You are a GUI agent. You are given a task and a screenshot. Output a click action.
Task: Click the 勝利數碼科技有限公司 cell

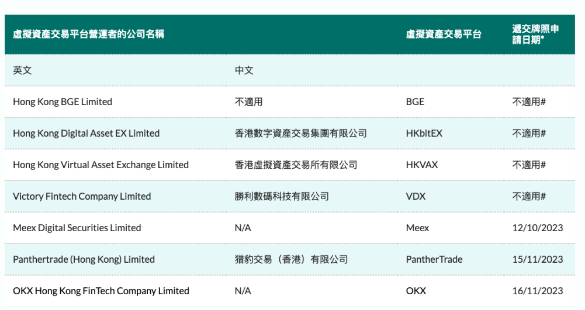(x=282, y=196)
